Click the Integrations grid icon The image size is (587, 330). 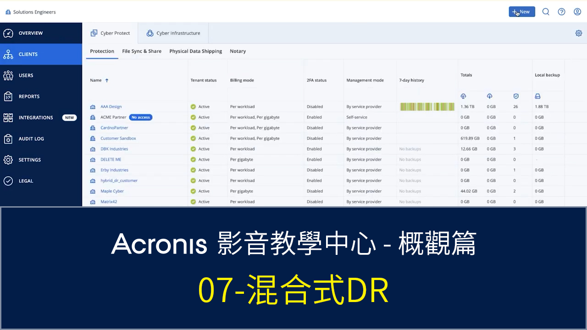click(x=8, y=117)
